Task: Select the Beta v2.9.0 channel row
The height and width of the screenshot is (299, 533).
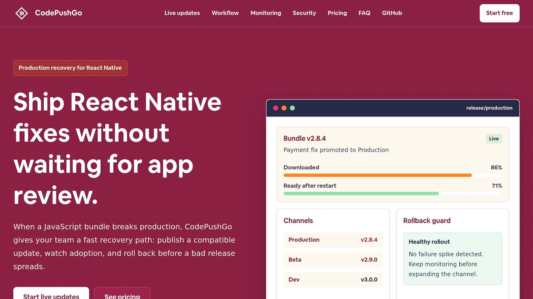Action: click(333, 260)
